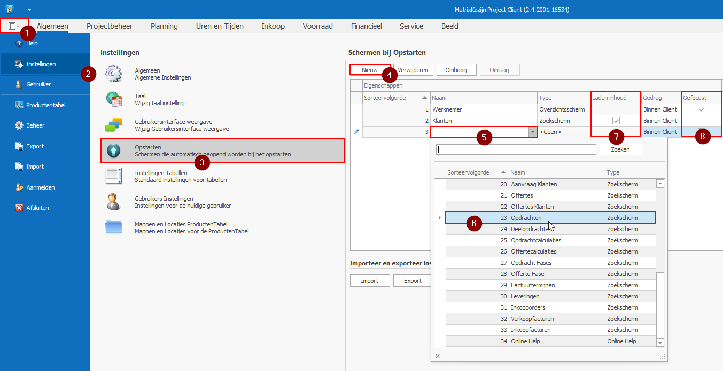This screenshot has width=723, height=371.
Task: Open the Naam dropdown arrow in row 3
Action: 532,132
